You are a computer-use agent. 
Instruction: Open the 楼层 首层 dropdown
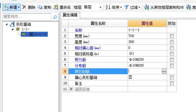[100, 7]
